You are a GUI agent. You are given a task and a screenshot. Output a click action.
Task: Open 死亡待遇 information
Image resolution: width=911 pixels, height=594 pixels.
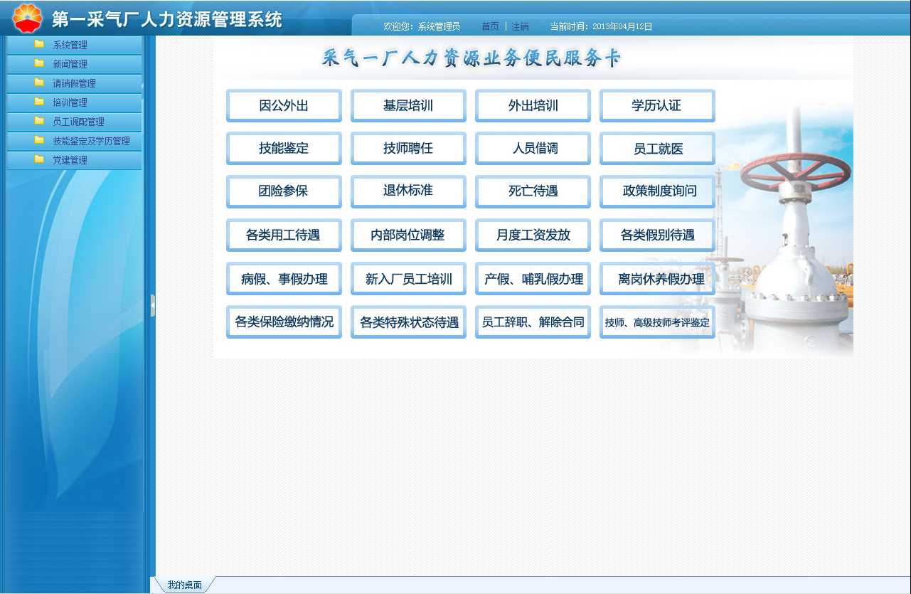pos(533,192)
